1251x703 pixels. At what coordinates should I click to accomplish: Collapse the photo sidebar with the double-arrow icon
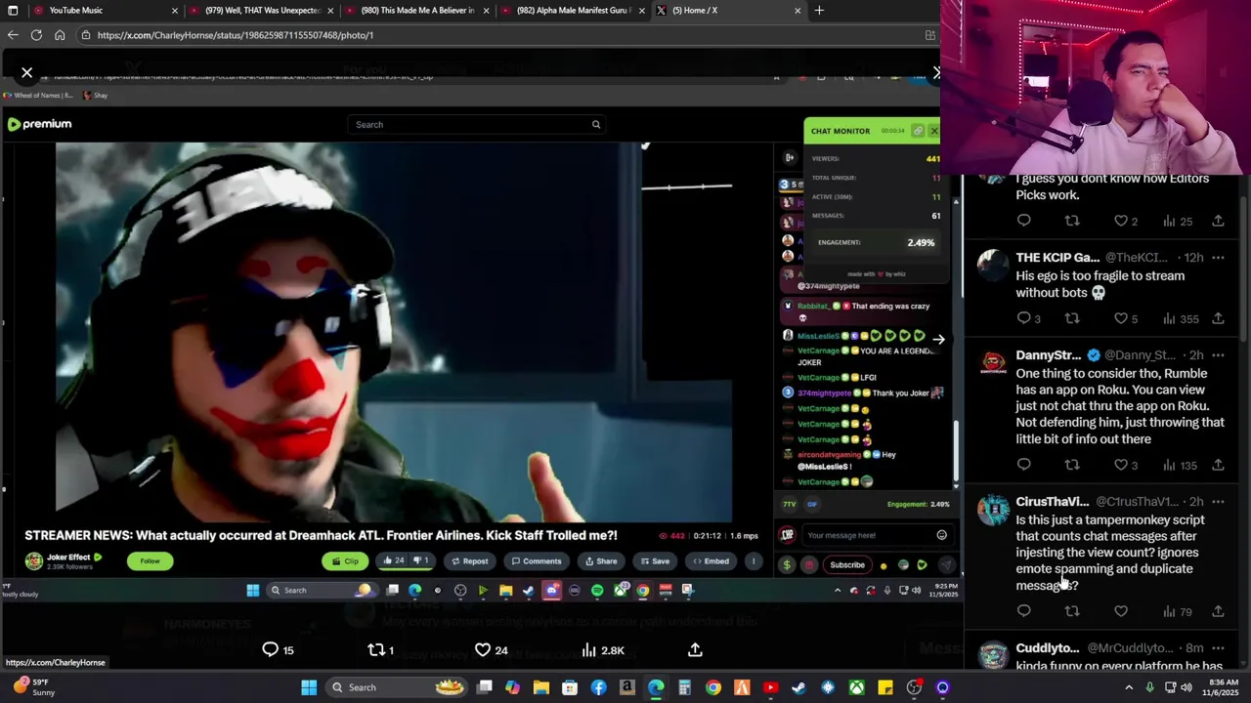coord(936,73)
